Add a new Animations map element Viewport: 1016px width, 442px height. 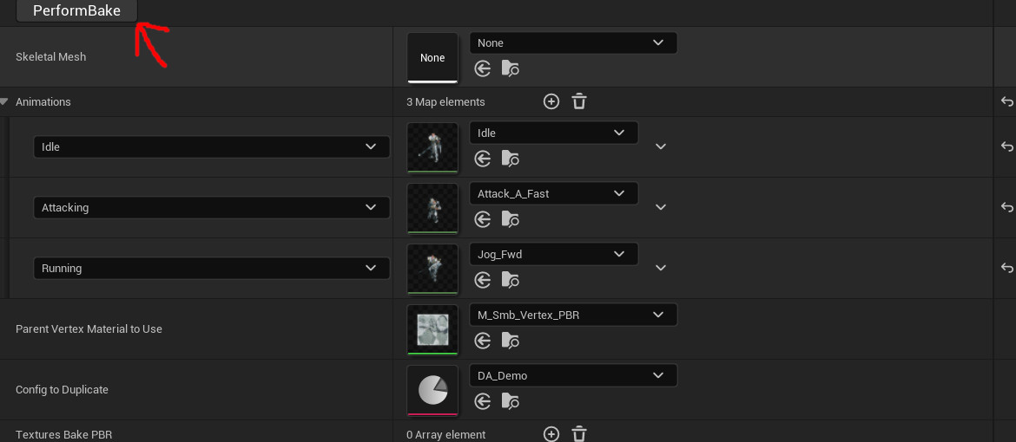coord(551,101)
